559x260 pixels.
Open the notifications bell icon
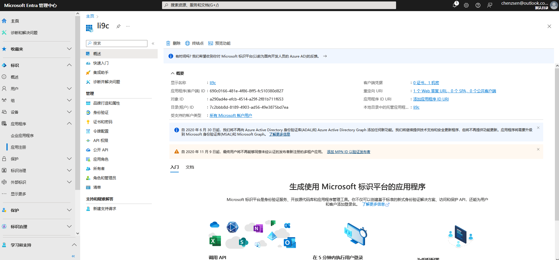455,5
